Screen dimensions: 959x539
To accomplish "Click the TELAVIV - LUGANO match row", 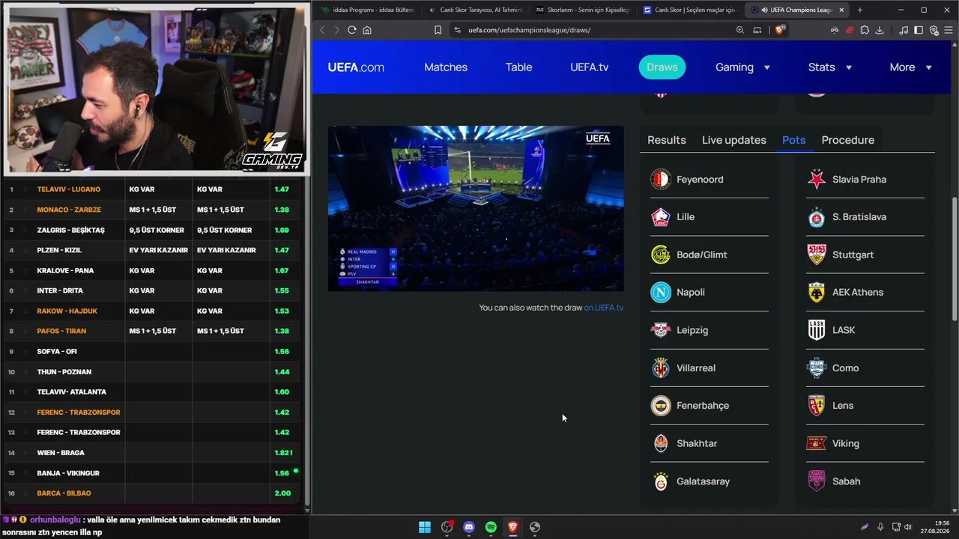I will (x=151, y=189).
